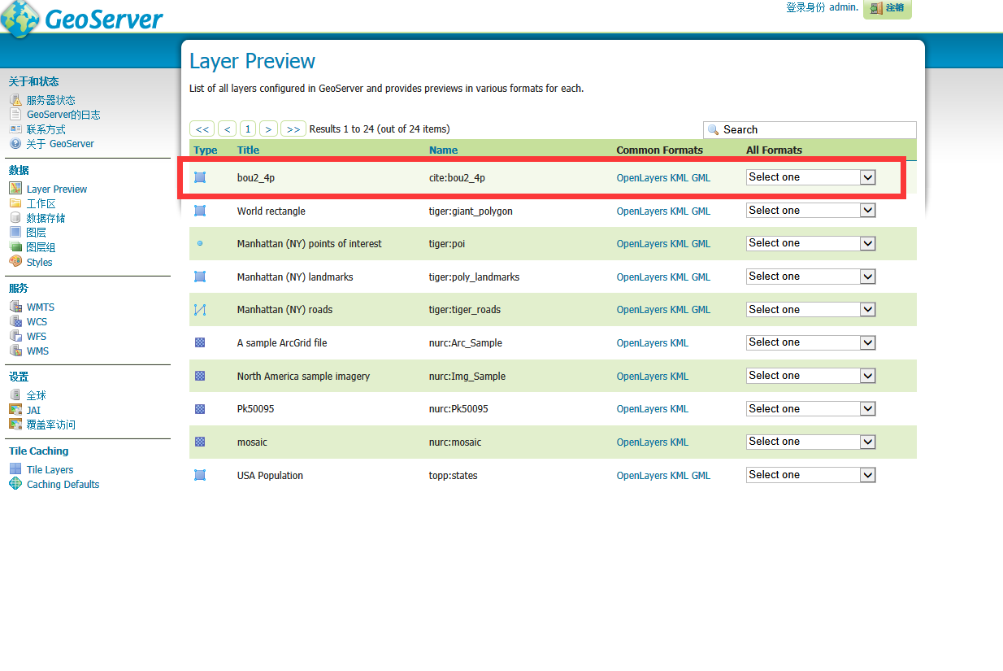Click the About GeoServer question icon
This screenshot has height=671, width=1003.
tap(15, 143)
